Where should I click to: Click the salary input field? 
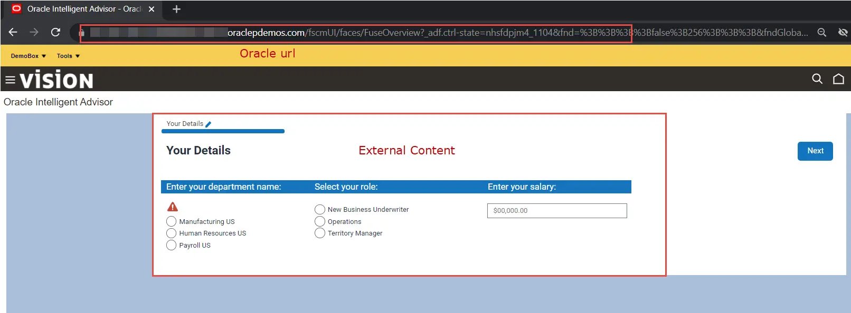tap(557, 211)
